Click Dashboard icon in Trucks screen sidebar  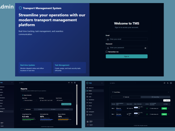pos(87,88)
